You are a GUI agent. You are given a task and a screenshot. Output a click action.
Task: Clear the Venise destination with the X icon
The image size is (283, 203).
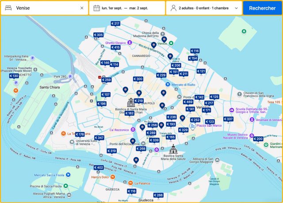click(82, 8)
